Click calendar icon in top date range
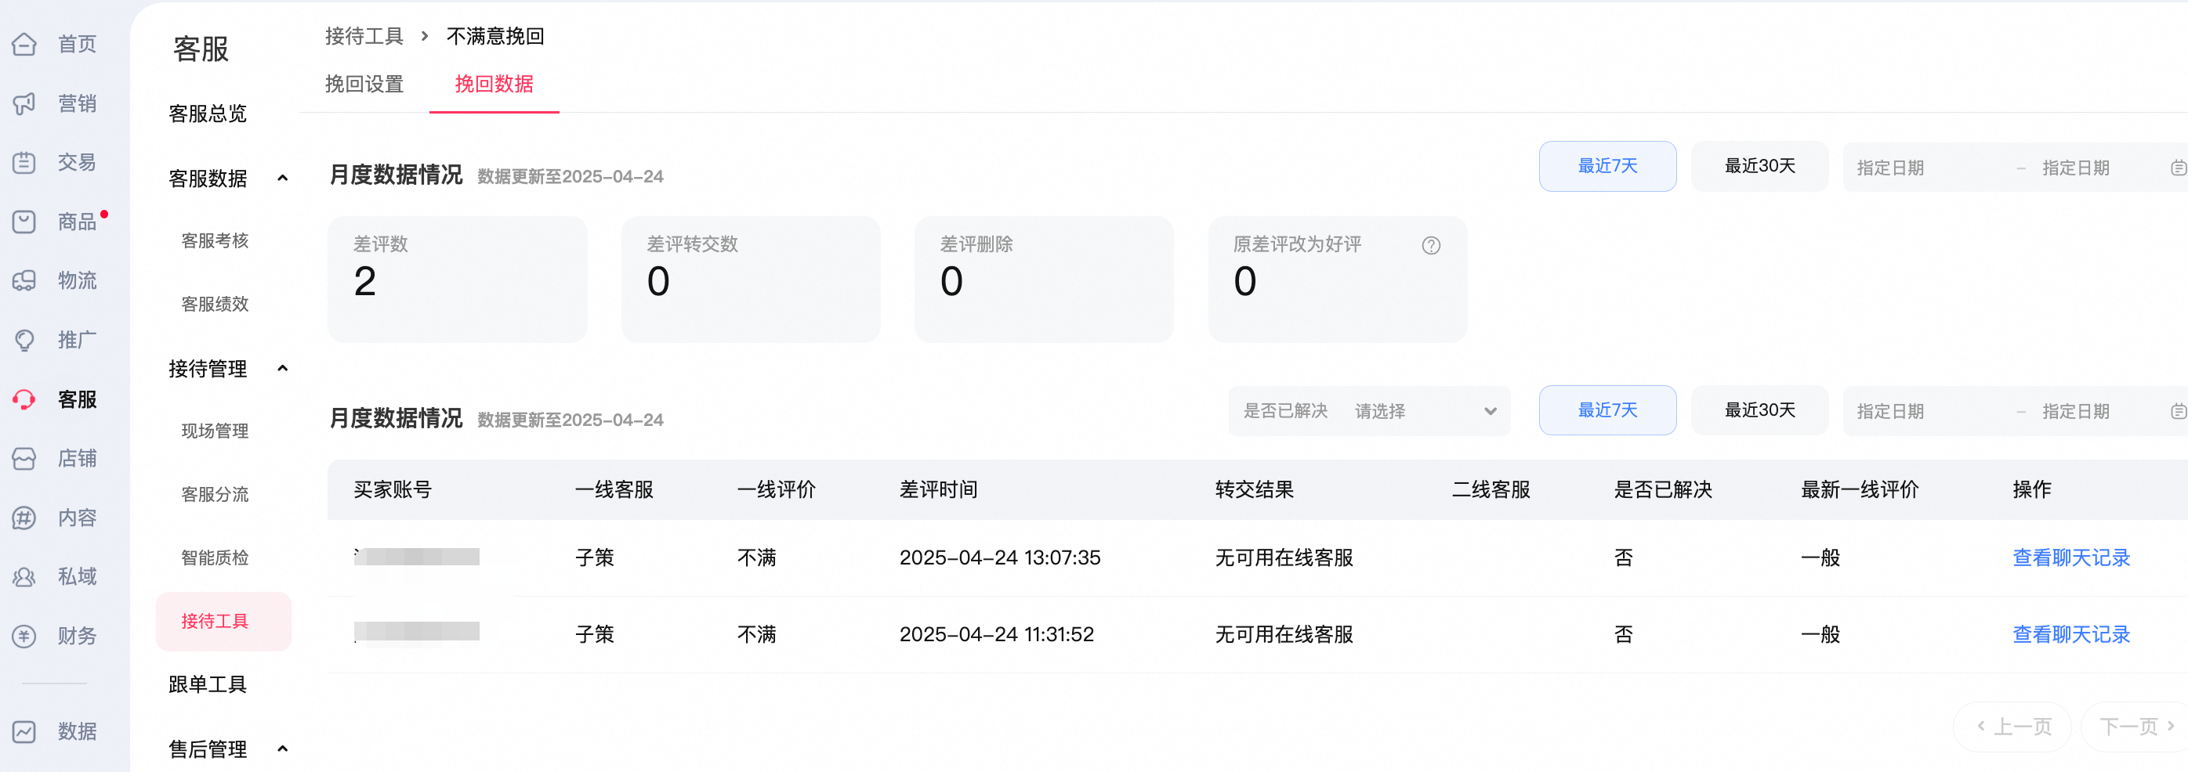2188x772 pixels. click(2179, 168)
